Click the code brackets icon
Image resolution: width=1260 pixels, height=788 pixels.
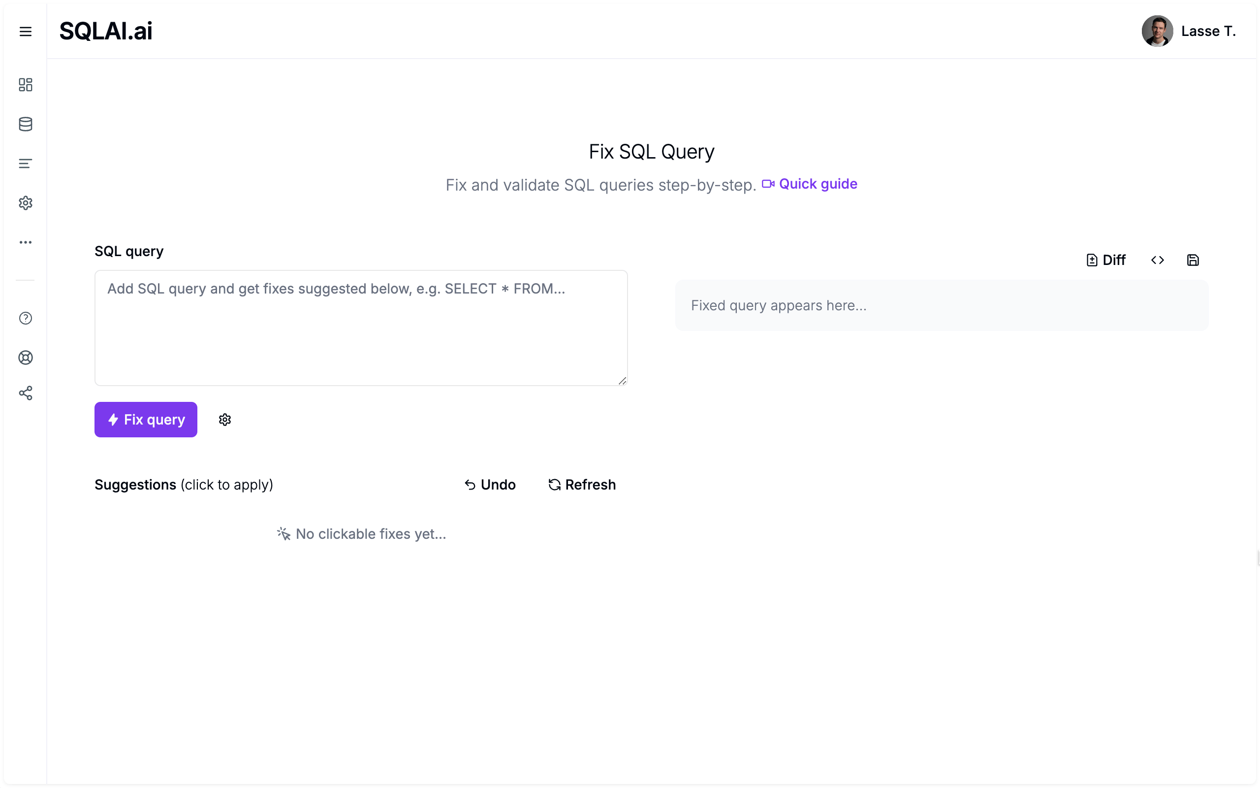(x=1158, y=260)
